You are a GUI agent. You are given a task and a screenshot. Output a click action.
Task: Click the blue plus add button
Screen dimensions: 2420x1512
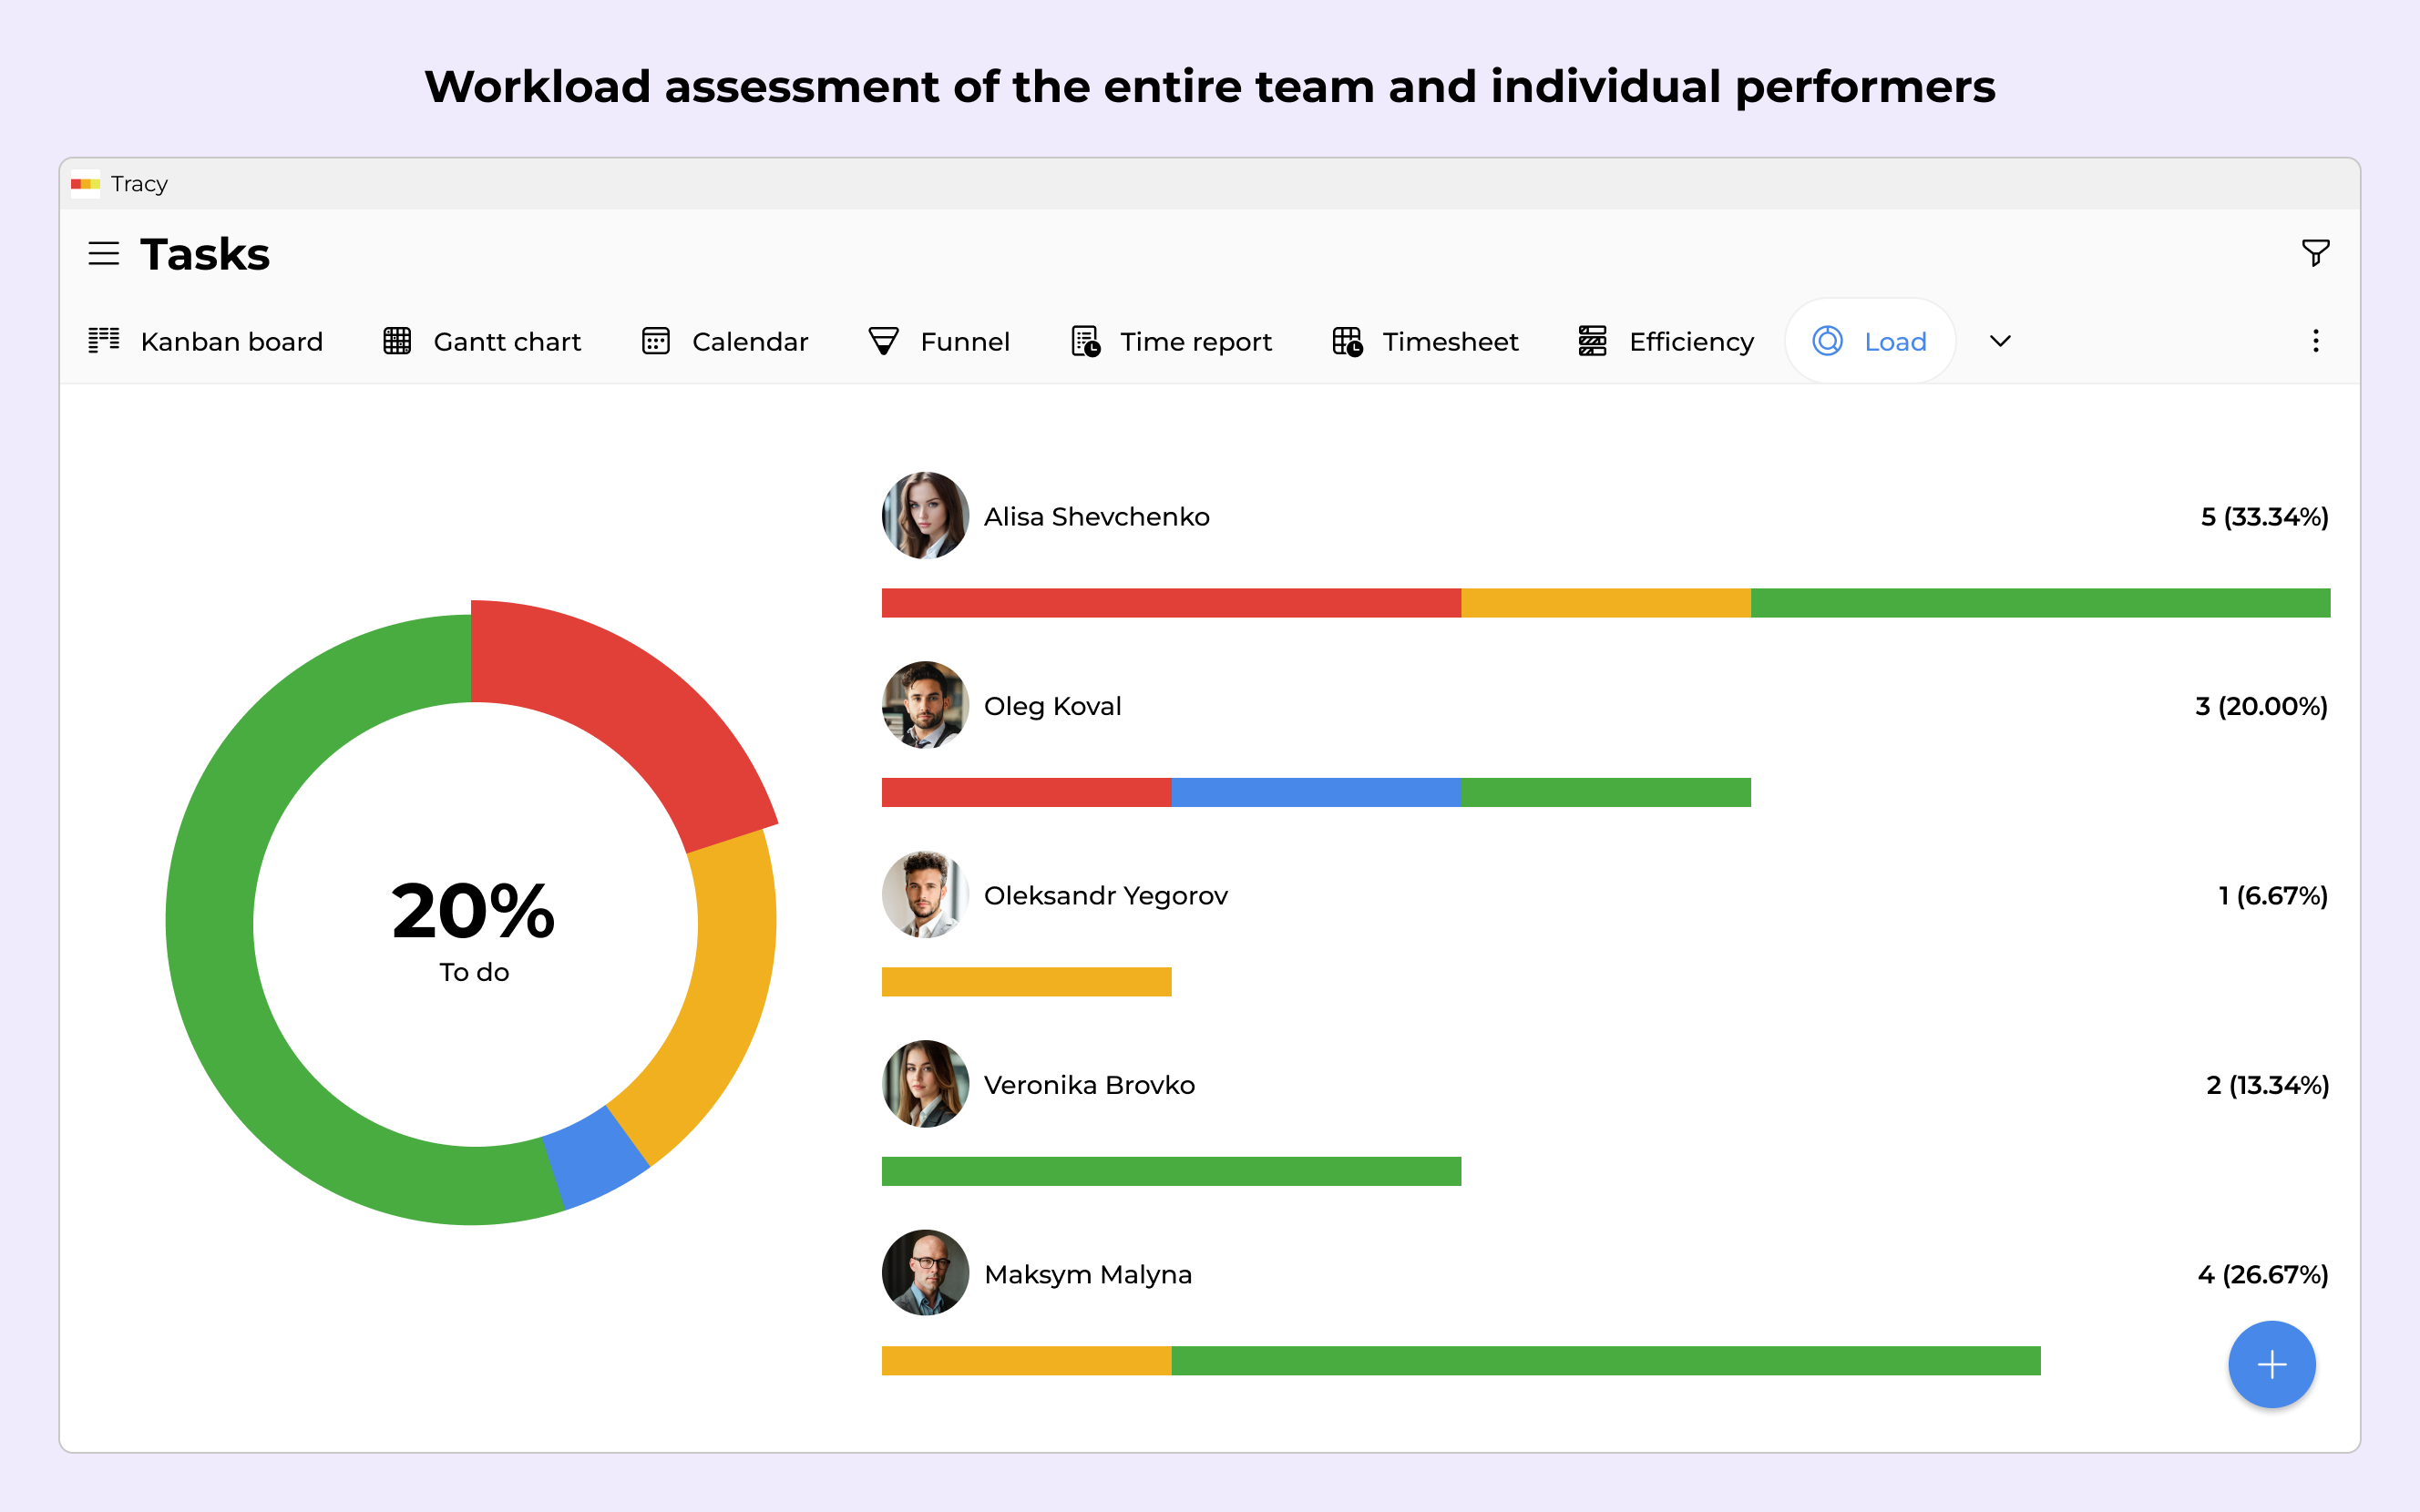(2271, 1364)
